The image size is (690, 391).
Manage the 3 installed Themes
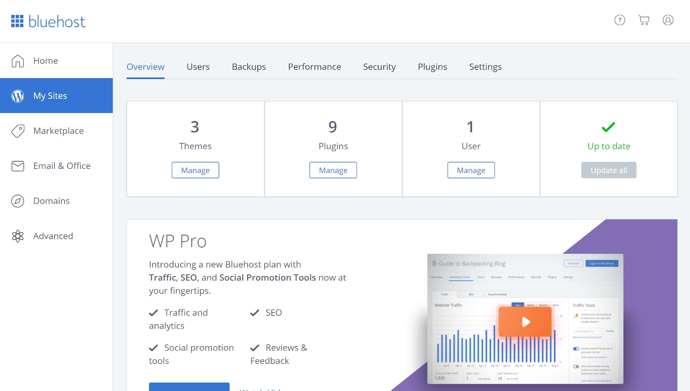tap(195, 170)
